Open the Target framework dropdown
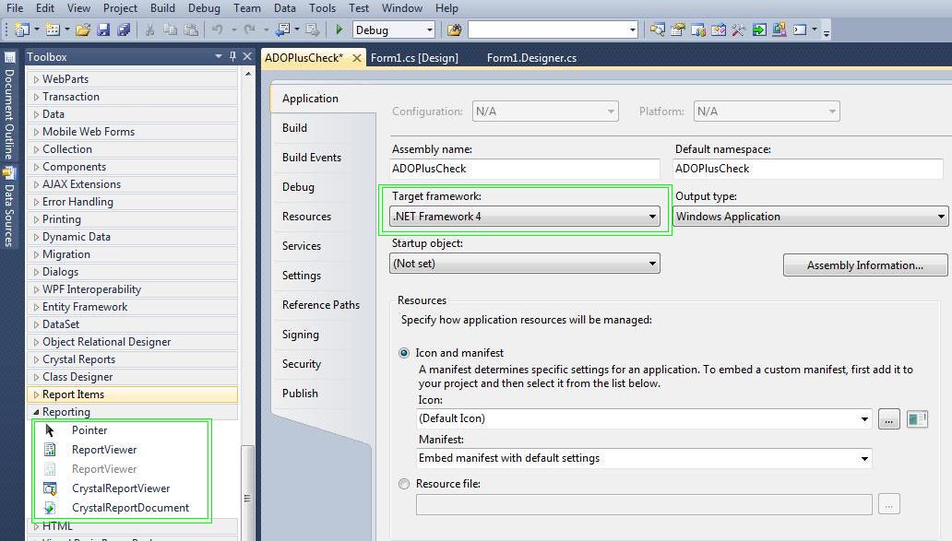Screen dimensions: 952x541 [x=525, y=217]
